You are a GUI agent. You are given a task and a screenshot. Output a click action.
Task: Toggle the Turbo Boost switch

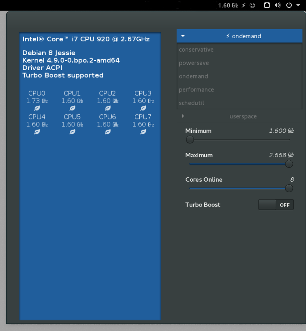pos(276,205)
